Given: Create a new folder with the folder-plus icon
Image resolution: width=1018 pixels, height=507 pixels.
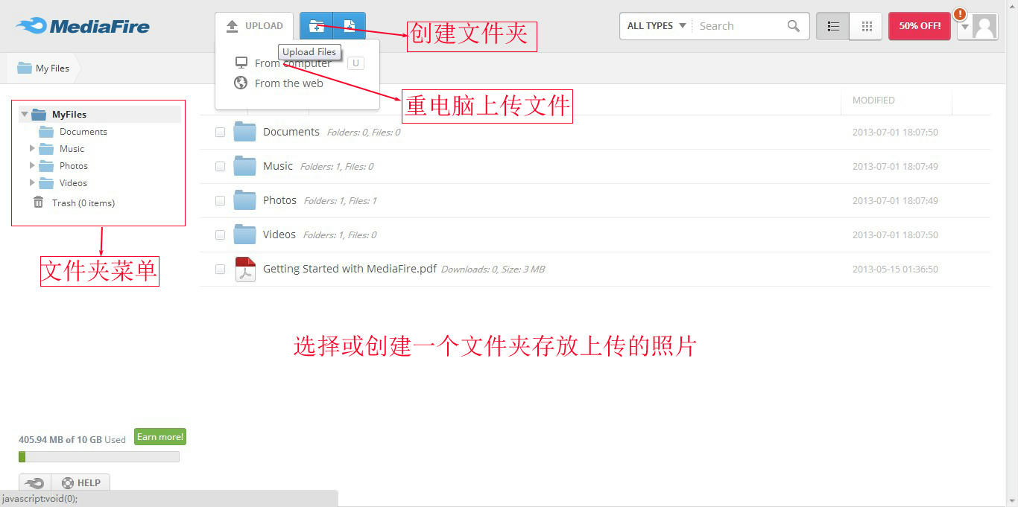Looking at the screenshot, I should 317,26.
